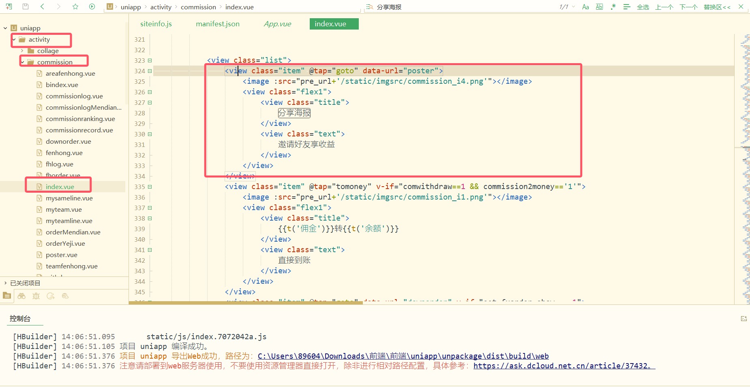Click activity in the breadcrumb path
This screenshot has width=750, height=387.
(161, 7)
